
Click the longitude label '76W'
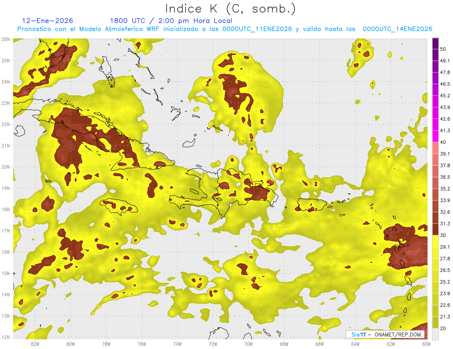(x=142, y=344)
